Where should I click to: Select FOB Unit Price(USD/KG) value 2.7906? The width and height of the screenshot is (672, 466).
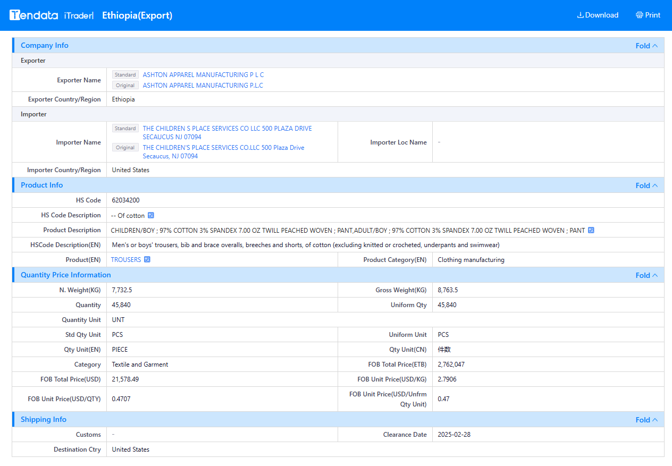(447, 379)
